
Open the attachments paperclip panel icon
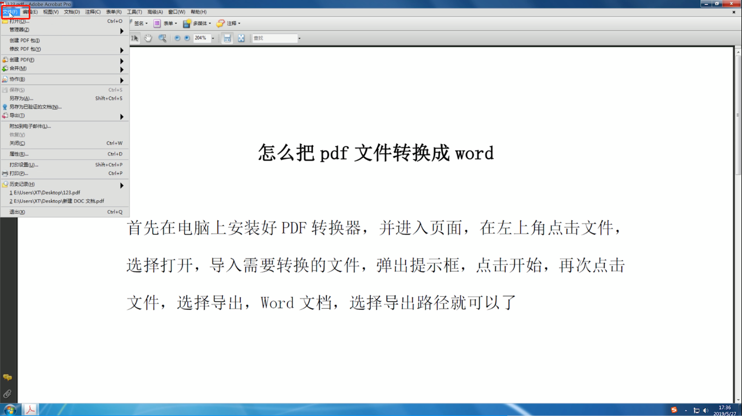(x=8, y=394)
